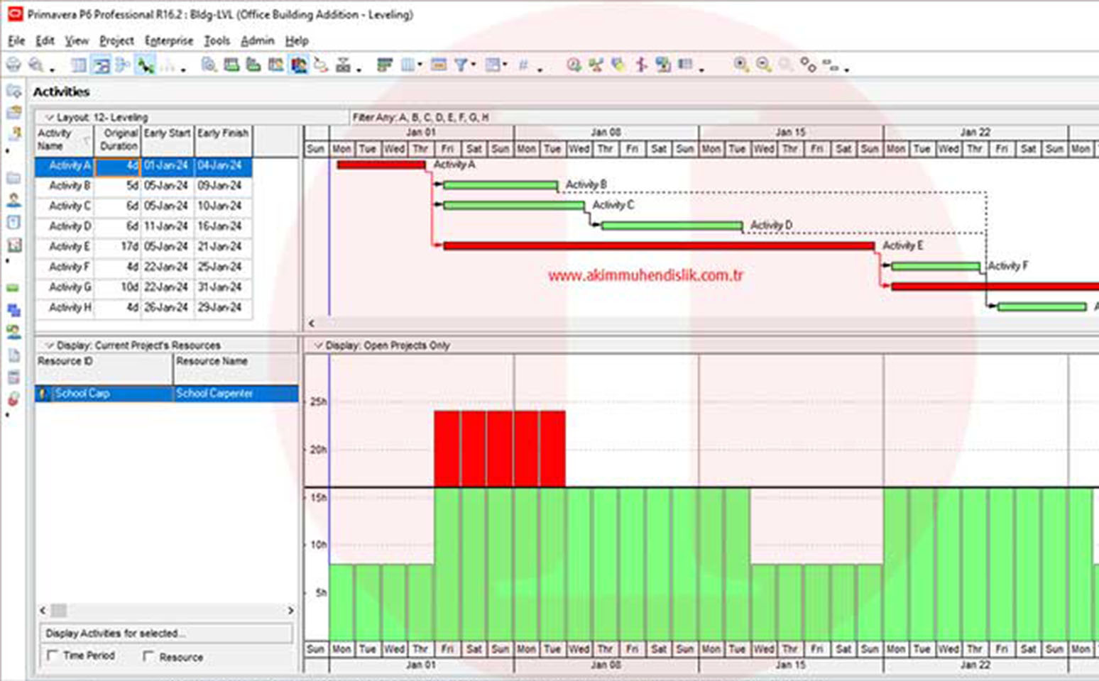1099x681 pixels.
Task: Open the Help menu
Action: point(297,40)
